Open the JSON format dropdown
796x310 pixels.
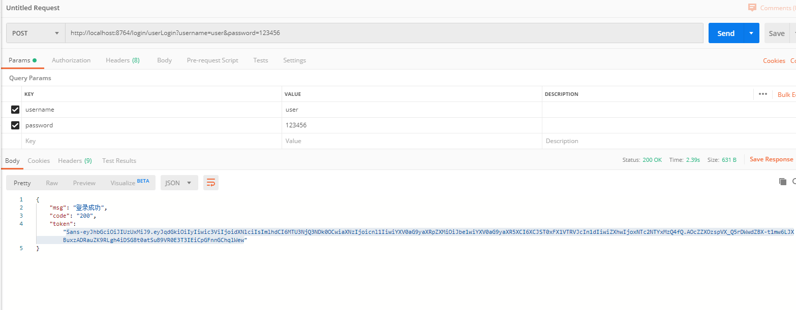tap(179, 183)
